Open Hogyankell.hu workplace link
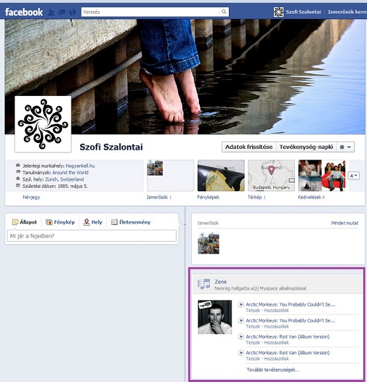This screenshot has height=382, width=367. point(80,166)
